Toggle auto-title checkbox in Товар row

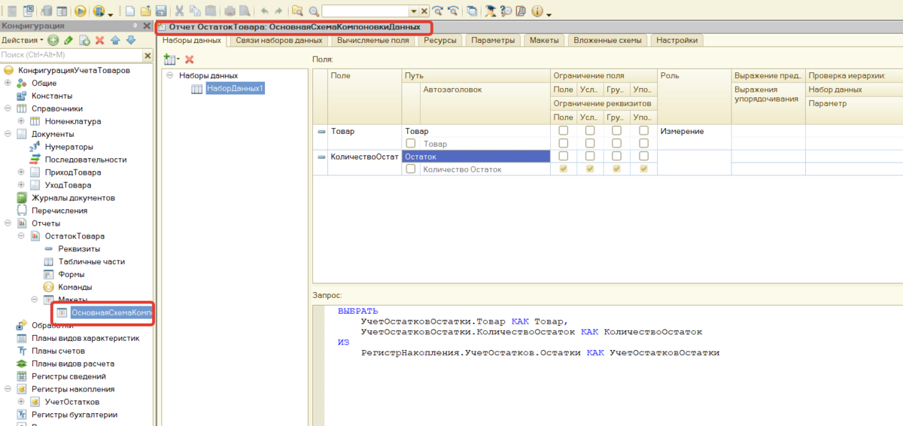click(410, 143)
